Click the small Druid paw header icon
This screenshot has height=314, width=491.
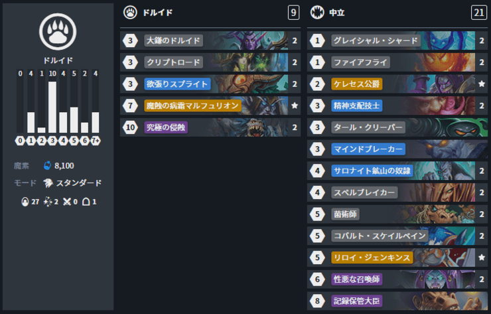click(x=130, y=13)
